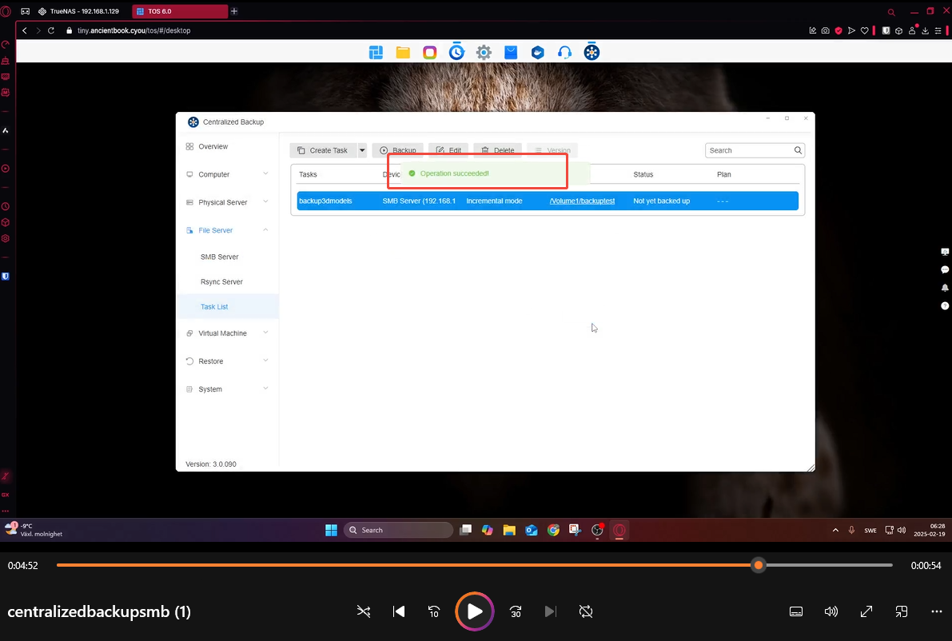This screenshot has width=952, height=641.
Task: Play the video with the play button
Action: [x=475, y=611]
